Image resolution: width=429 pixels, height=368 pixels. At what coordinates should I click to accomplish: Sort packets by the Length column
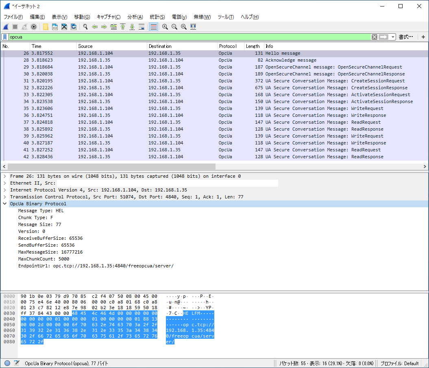pyautogui.click(x=254, y=46)
